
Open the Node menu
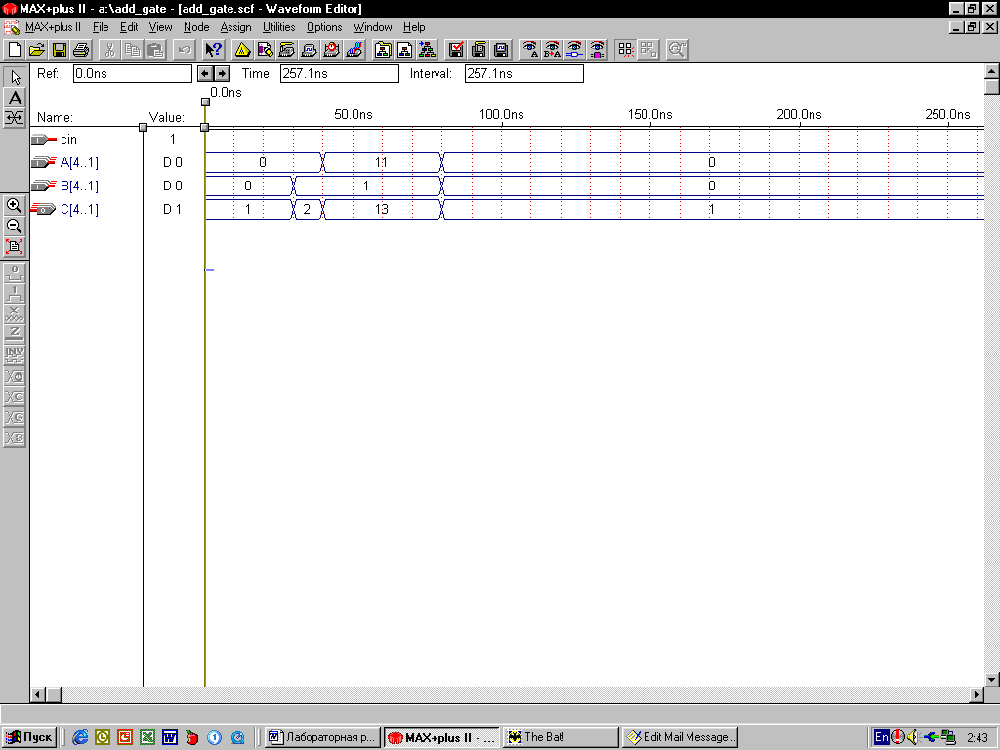tap(196, 27)
